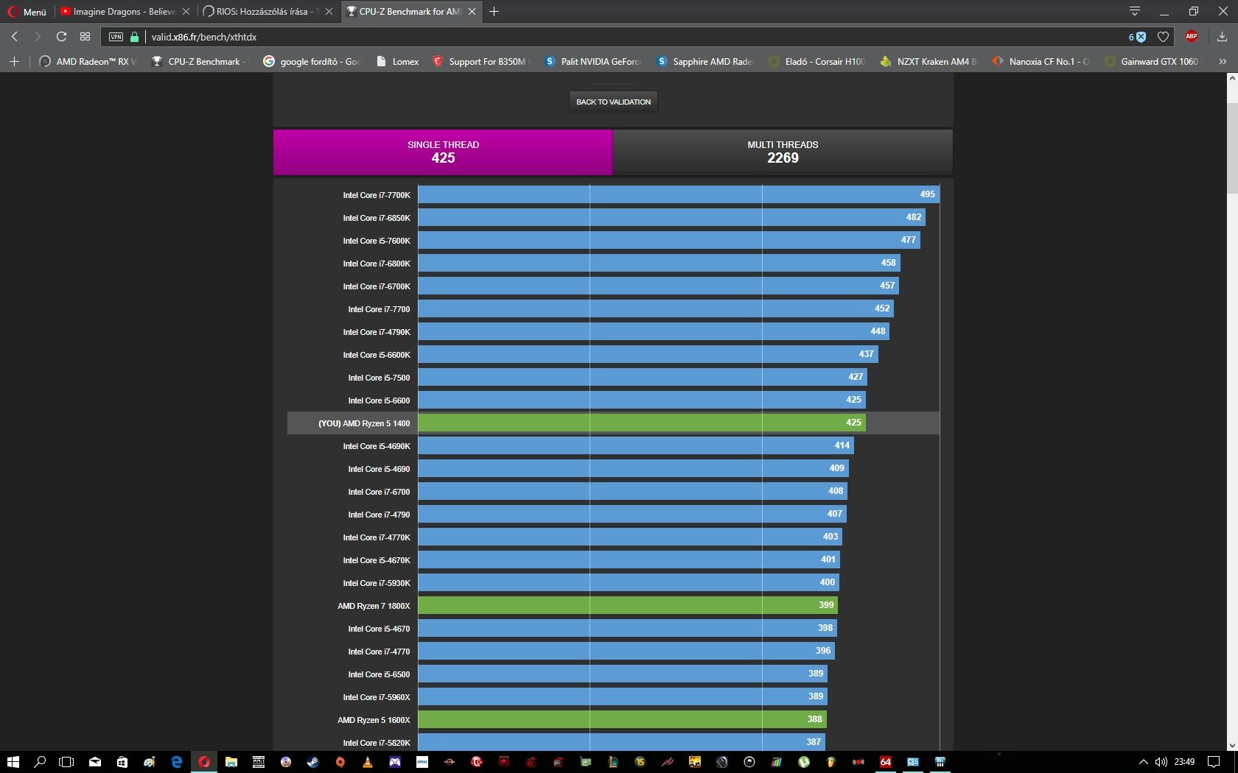Viewport: 1238px width, 773px height.
Task: Open AMD Radeon RX bookmark
Action: coord(88,62)
